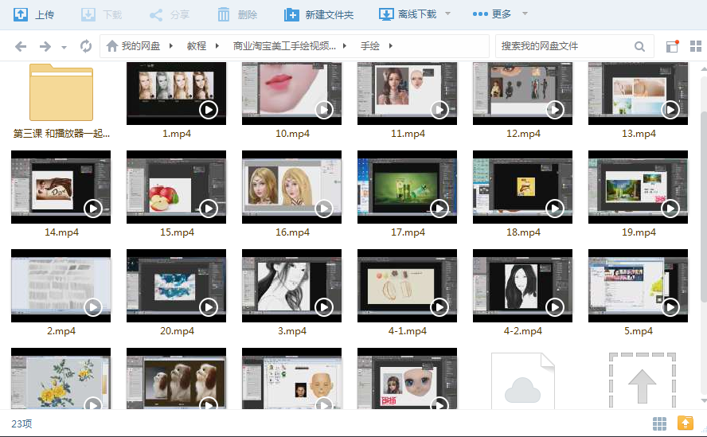707x437 pixels.
Task: Click the 17.mp4 file name
Action: pos(408,232)
